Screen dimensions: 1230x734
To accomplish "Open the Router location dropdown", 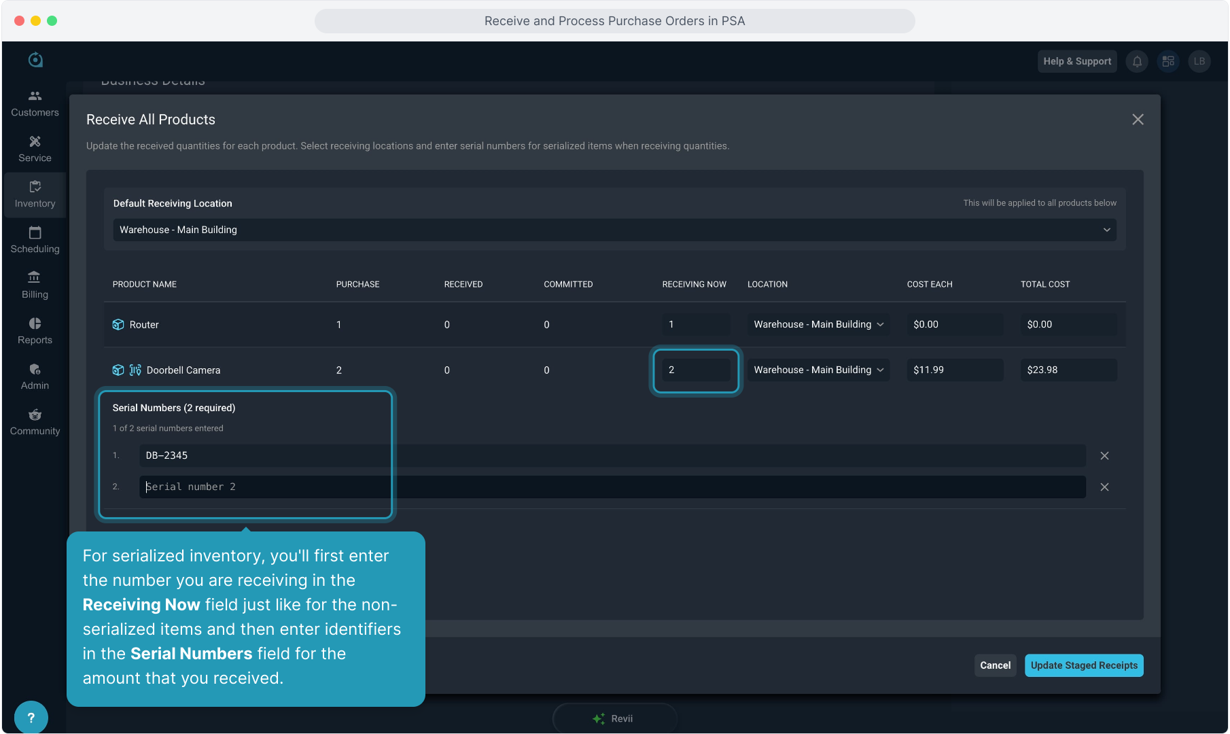I will pyautogui.click(x=818, y=325).
